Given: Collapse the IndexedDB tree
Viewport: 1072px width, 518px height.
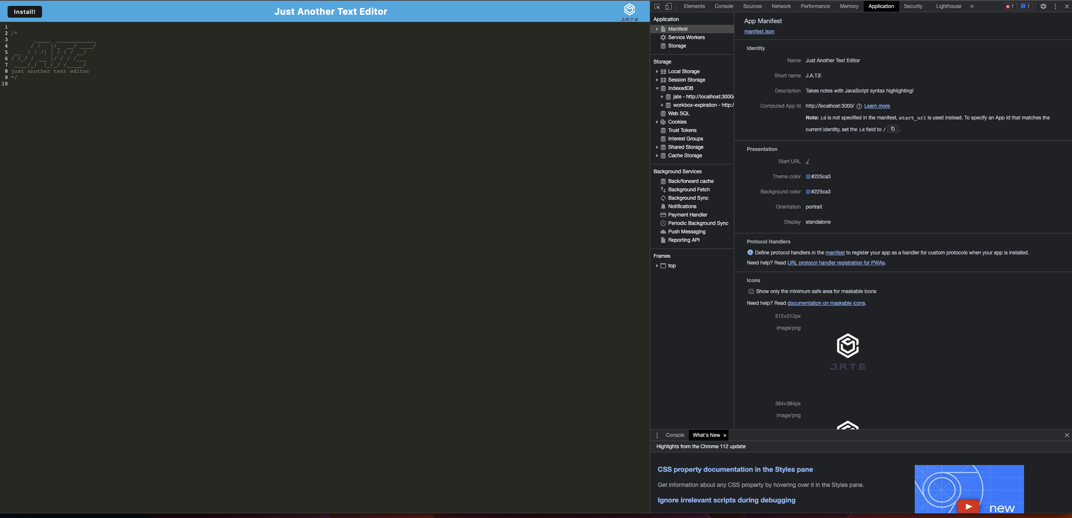Looking at the screenshot, I should [x=658, y=88].
